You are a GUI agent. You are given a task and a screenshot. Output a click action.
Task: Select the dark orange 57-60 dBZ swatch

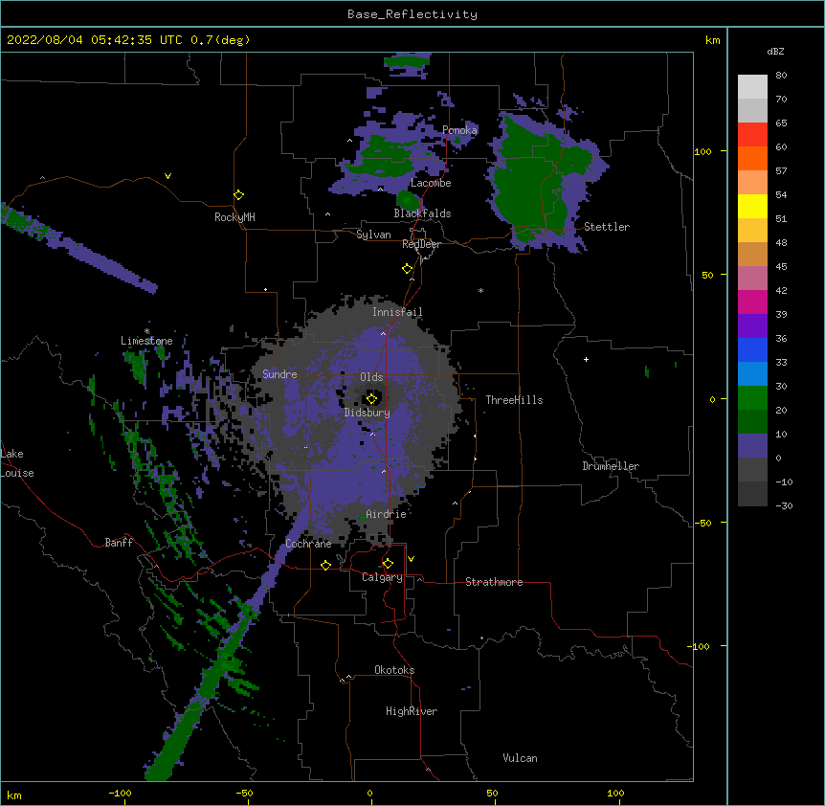[752, 158]
